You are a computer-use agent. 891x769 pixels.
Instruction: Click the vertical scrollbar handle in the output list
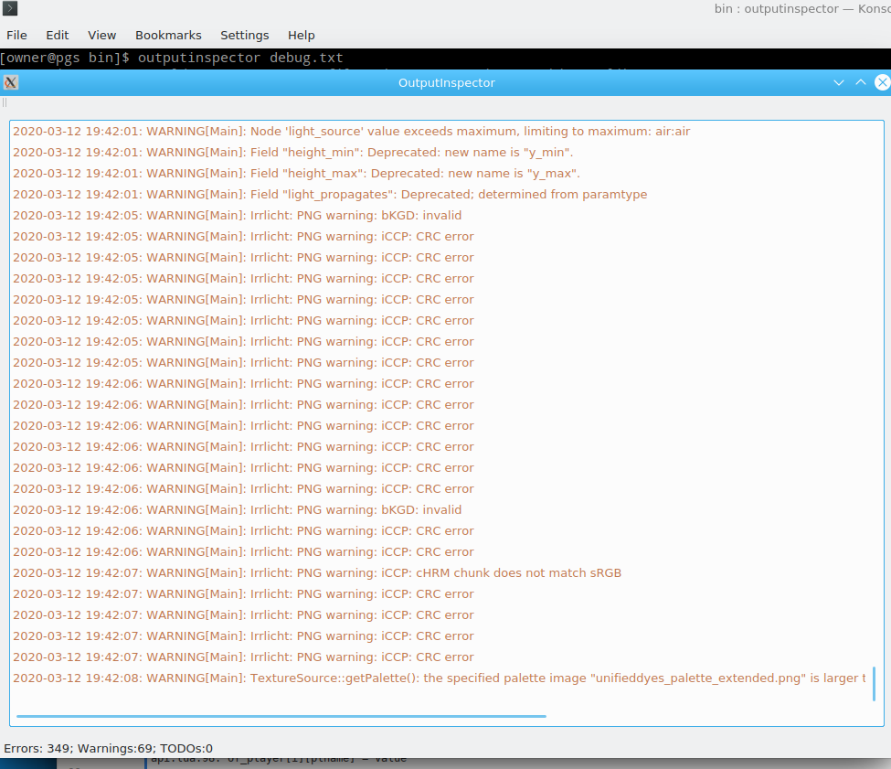pos(874,684)
